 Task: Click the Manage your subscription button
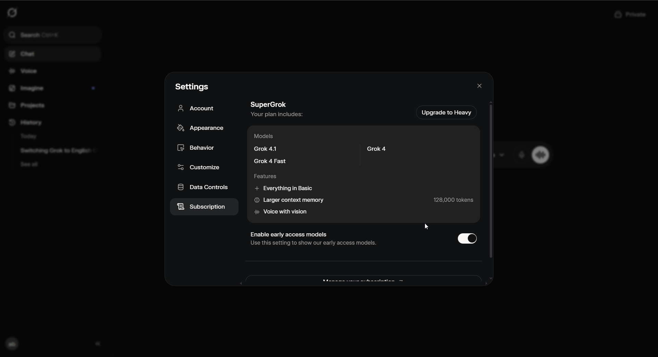click(x=363, y=280)
